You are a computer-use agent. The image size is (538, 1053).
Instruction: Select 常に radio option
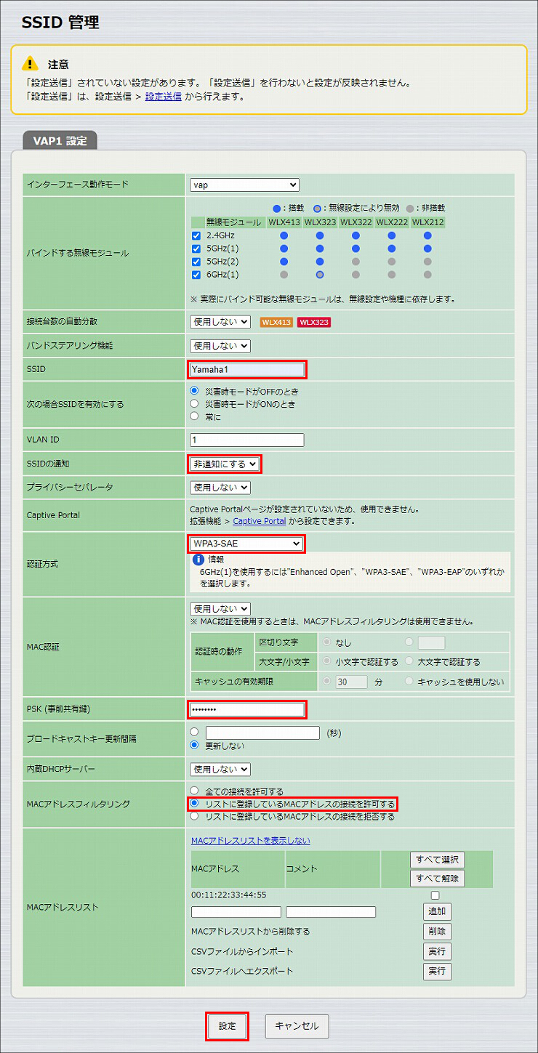(x=194, y=416)
